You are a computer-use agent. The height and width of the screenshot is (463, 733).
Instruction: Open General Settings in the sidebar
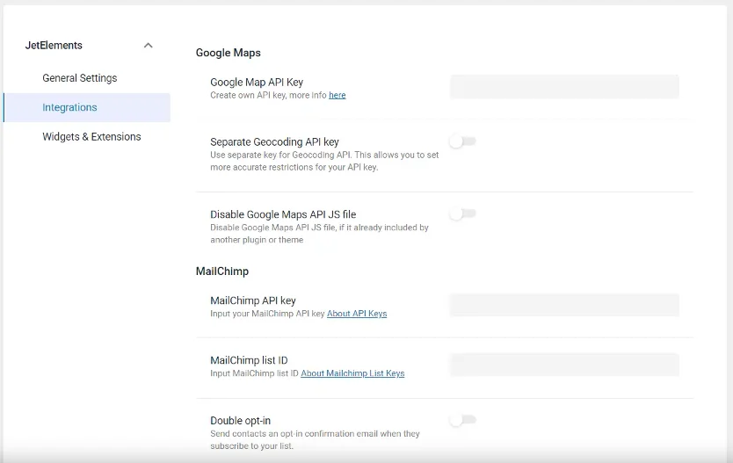79,78
